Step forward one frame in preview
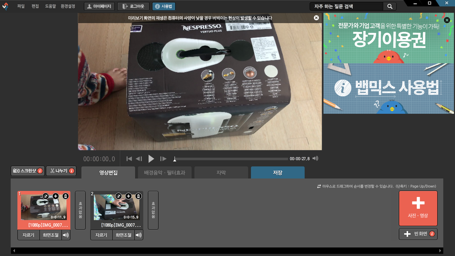 [163, 159]
